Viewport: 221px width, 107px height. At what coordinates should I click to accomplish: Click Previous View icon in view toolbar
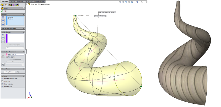click(126, 2)
